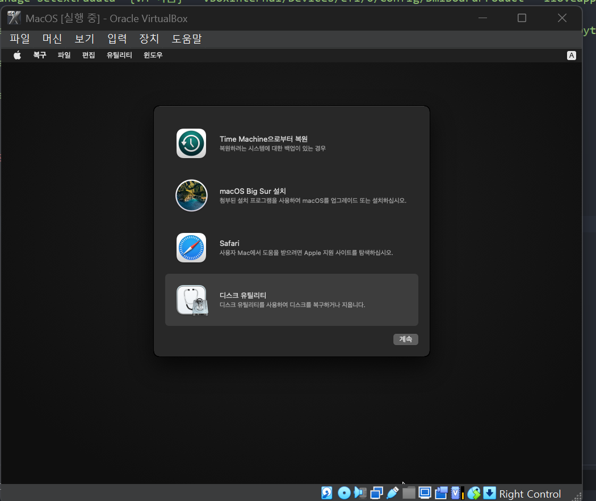
Task: Click the window resize grip
Action: 578,496
